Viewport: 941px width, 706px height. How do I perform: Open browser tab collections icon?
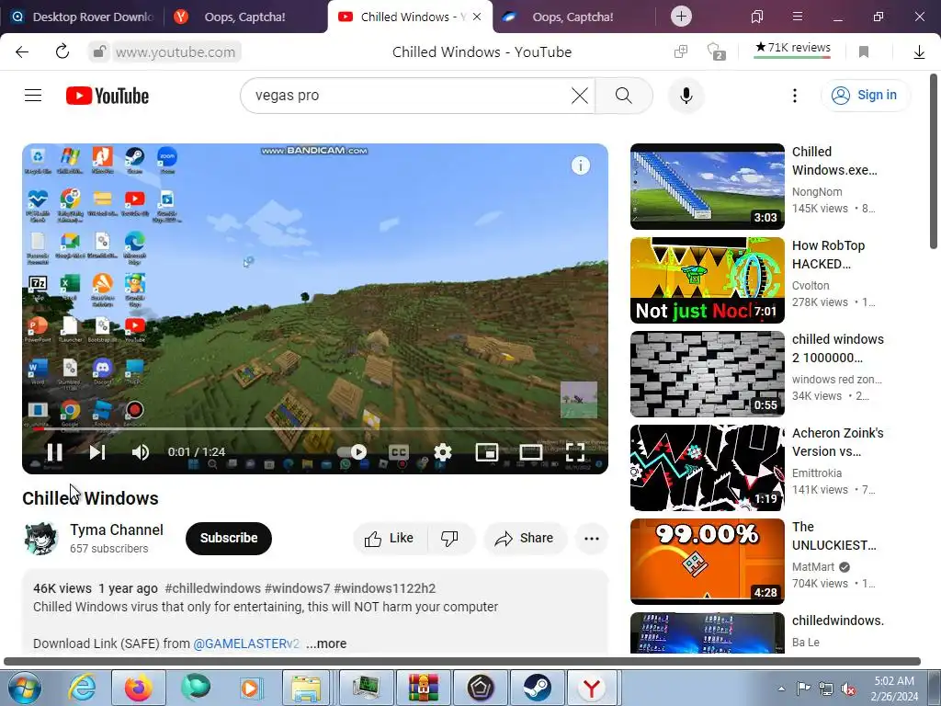757,17
